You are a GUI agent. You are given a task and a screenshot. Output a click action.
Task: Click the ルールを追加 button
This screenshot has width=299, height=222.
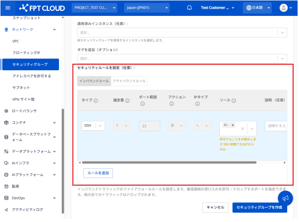(x=98, y=173)
